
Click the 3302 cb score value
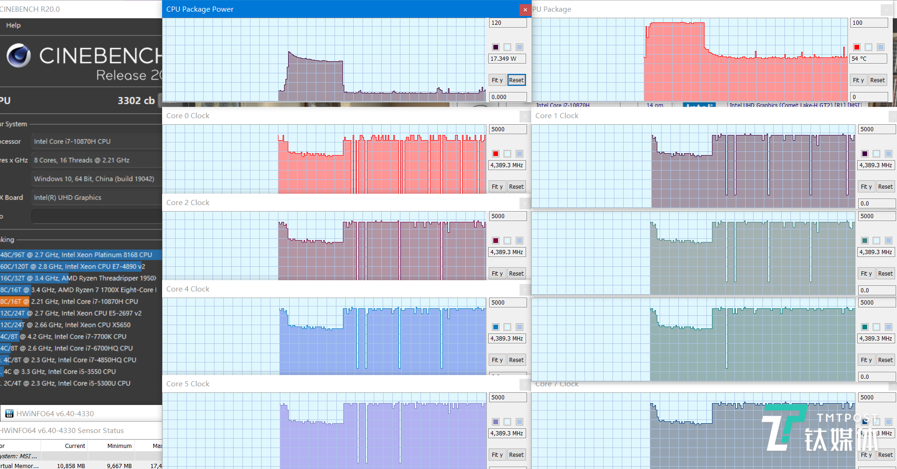pos(136,100)
